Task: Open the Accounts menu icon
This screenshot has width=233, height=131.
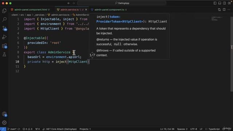Action: [4, 114]
